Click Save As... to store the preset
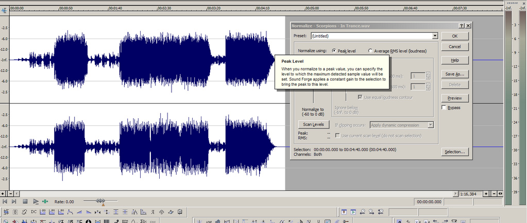The image size is (527, 223). [x=455, y=74]
